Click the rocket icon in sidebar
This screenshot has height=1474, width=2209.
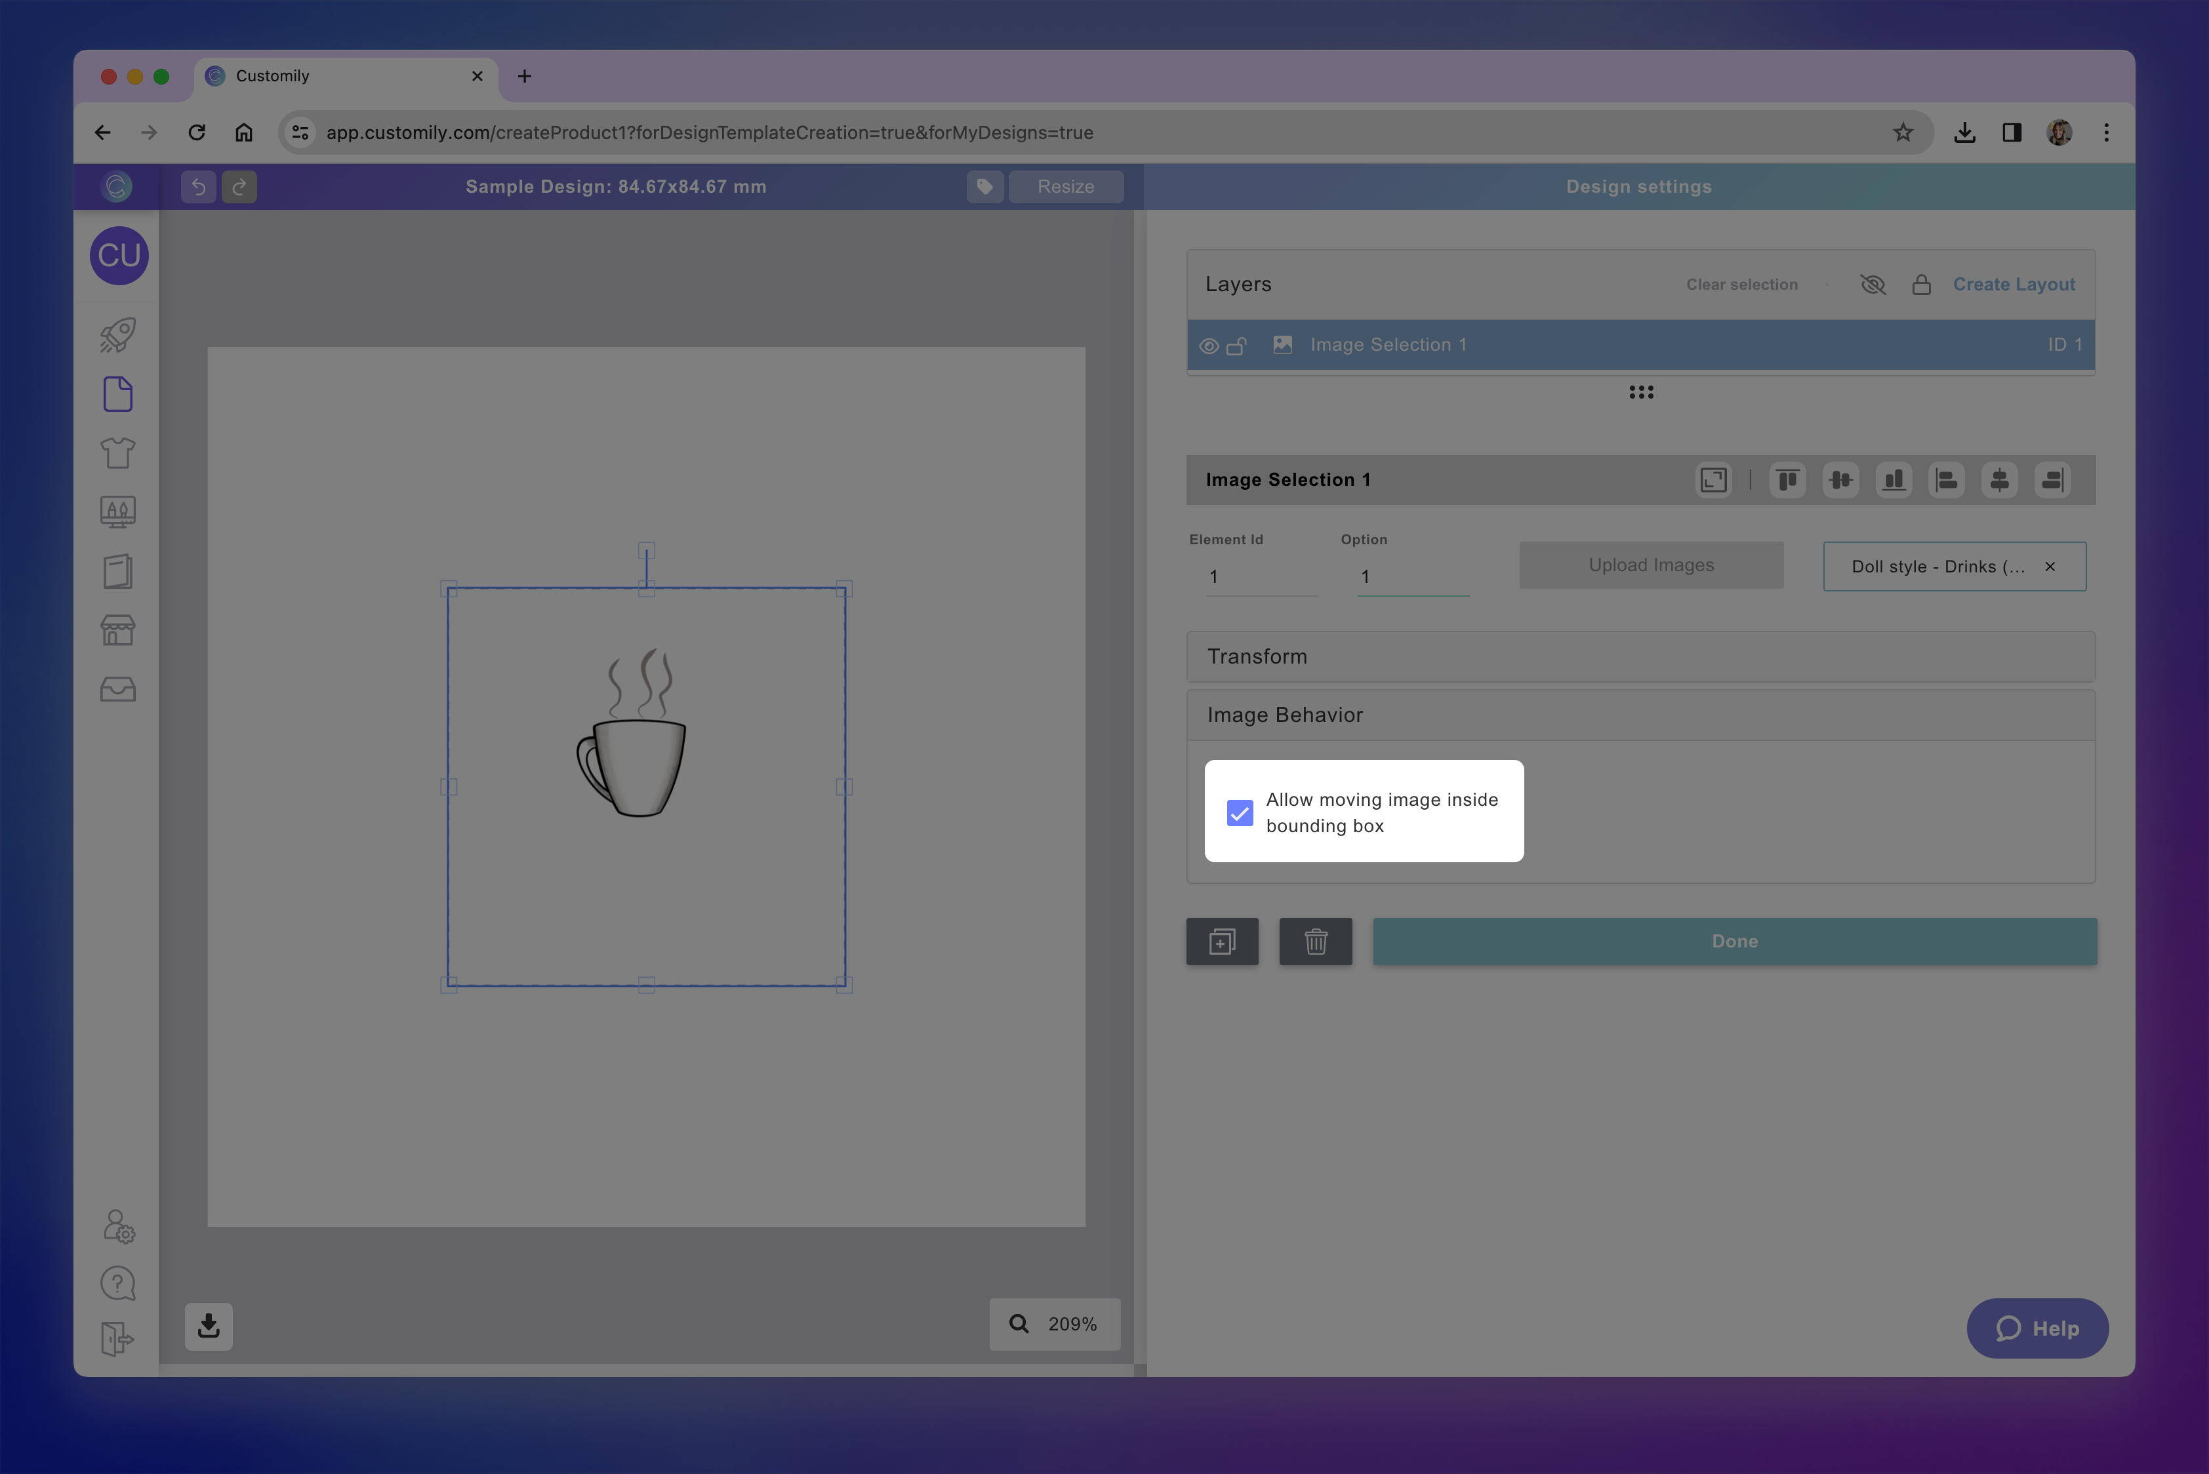coord(117,334)
